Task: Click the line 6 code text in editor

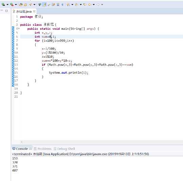Action: [x=45, y=37]
